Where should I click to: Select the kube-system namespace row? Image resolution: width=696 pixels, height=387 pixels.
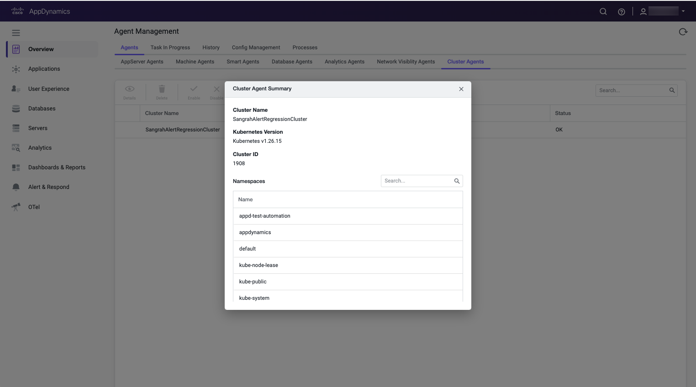[x=348, y=297]
